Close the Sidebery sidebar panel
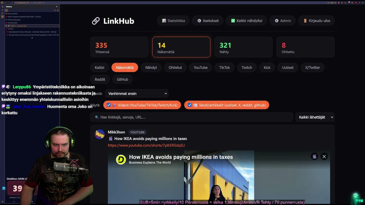365x205 pixels. click(x=56, y=7)
